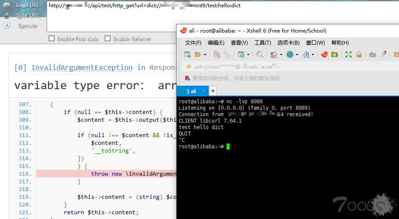Open the 编辑(E) menu
Viewport: 399px width, 219px height.
coord(216,42)
